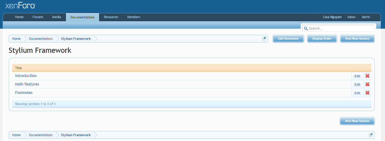Click Stylium Framework in top breadcrumb

(x=76, y=39)
